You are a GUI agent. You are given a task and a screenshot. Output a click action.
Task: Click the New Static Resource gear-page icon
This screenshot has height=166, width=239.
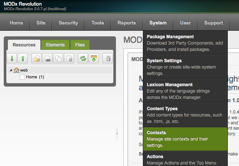coord(69,58)
